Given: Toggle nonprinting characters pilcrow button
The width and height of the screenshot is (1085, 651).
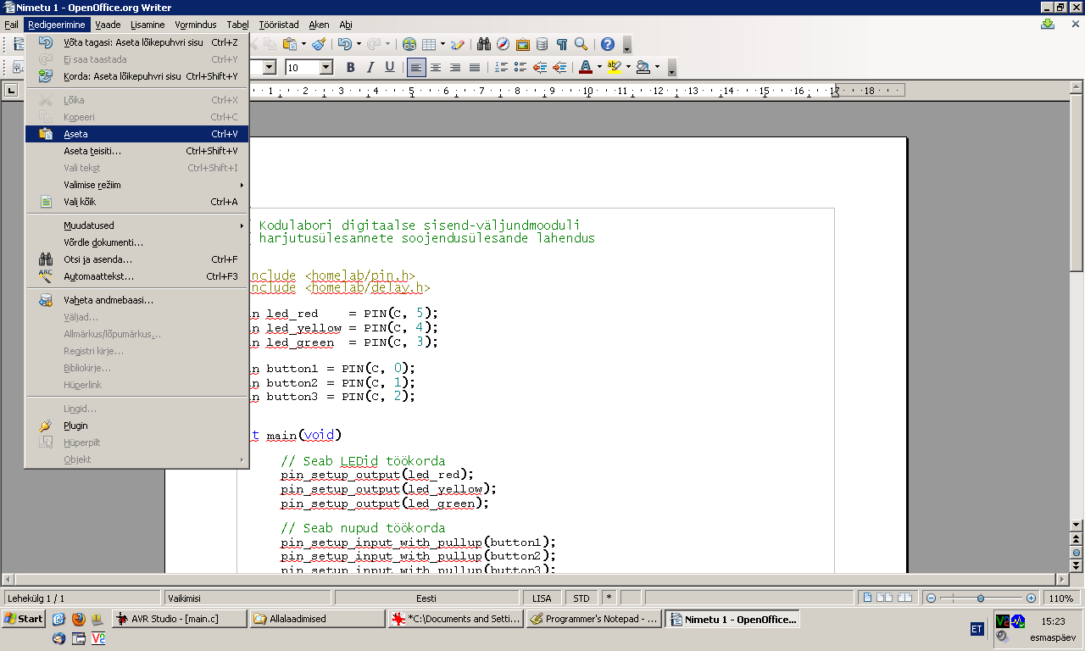Looking at the screenshot, I should [561, 44].
